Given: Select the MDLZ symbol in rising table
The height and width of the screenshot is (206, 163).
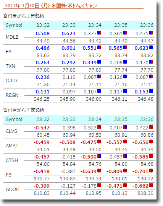Looking at the screenshot, I should pyautogui.click(x=12, y=37).
